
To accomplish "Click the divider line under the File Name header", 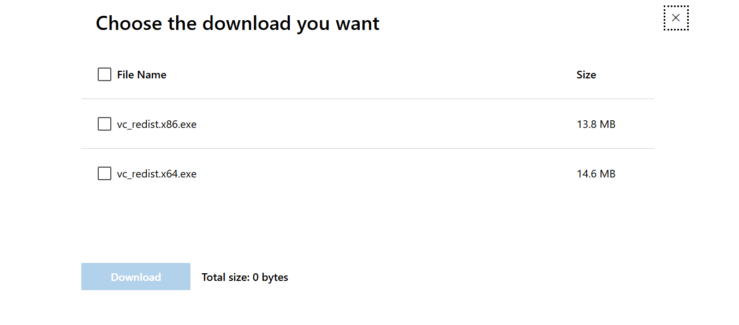I will 367,99.
